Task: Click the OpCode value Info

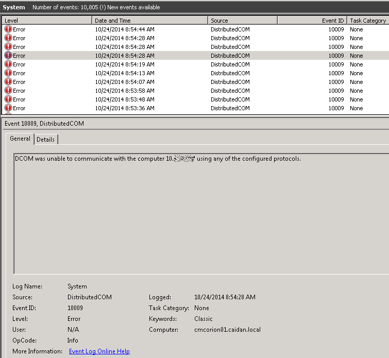Action: click(73, 340)
